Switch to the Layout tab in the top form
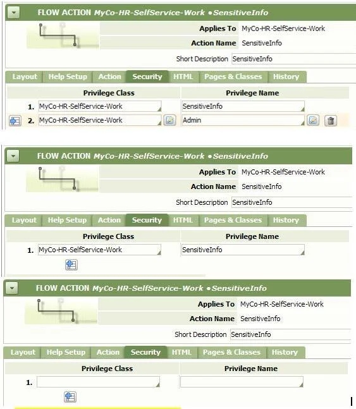 pos(25,76)
